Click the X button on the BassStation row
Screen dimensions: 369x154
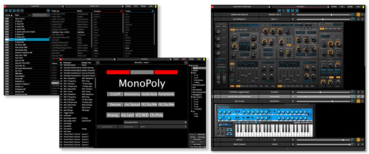click(363, 101)
